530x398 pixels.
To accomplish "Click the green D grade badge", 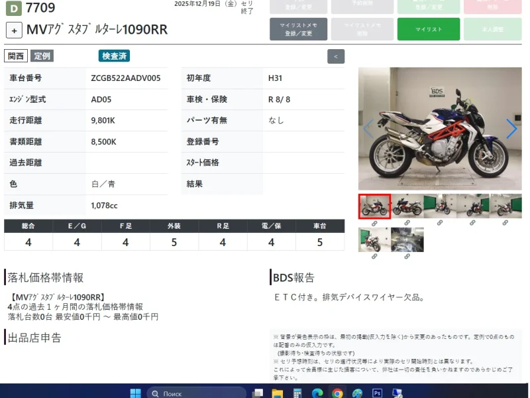I will (14, 8).
